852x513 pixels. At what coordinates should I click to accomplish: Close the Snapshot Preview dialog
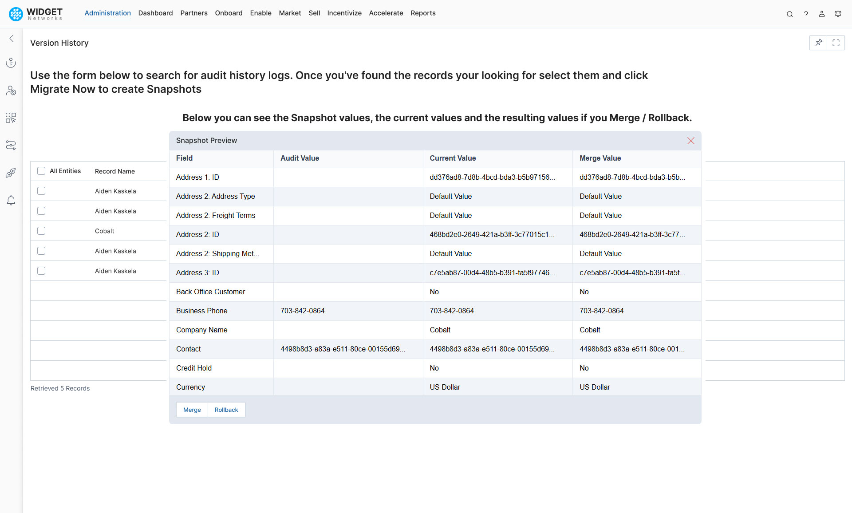690,141
